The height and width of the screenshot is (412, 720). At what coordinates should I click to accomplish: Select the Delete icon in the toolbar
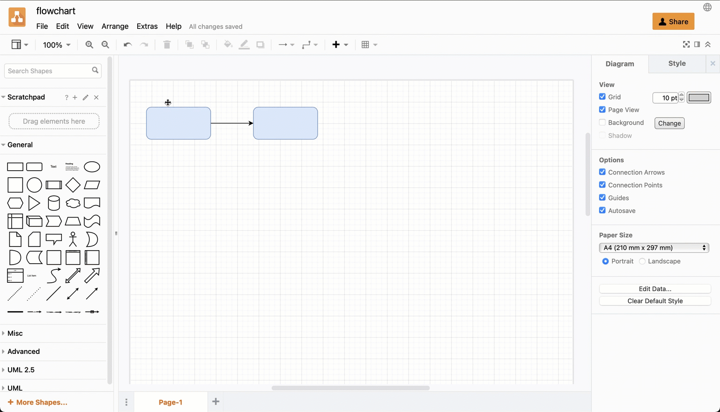pos(167,44)
